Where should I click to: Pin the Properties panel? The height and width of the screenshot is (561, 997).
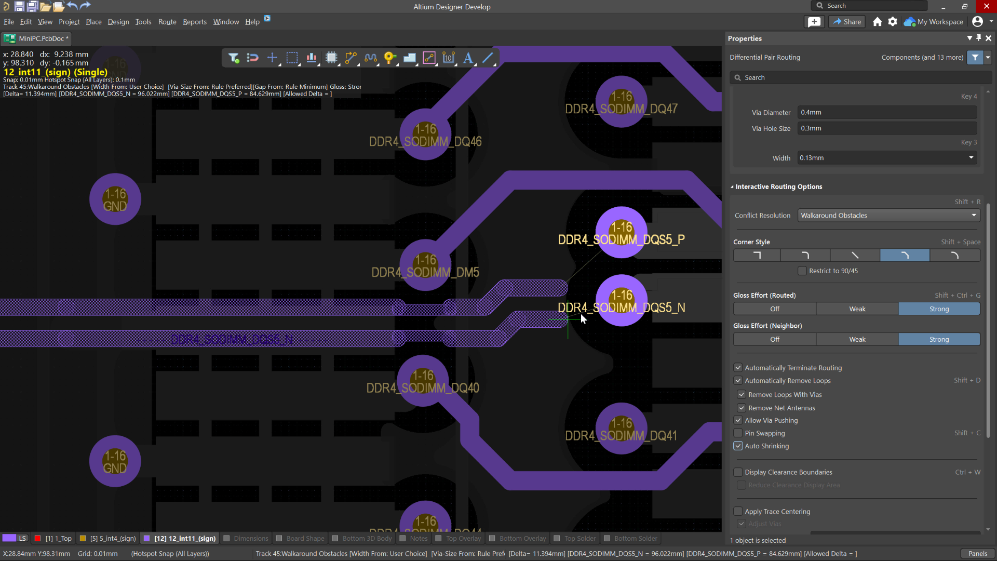pyautogui.click(x=979, y=38)
